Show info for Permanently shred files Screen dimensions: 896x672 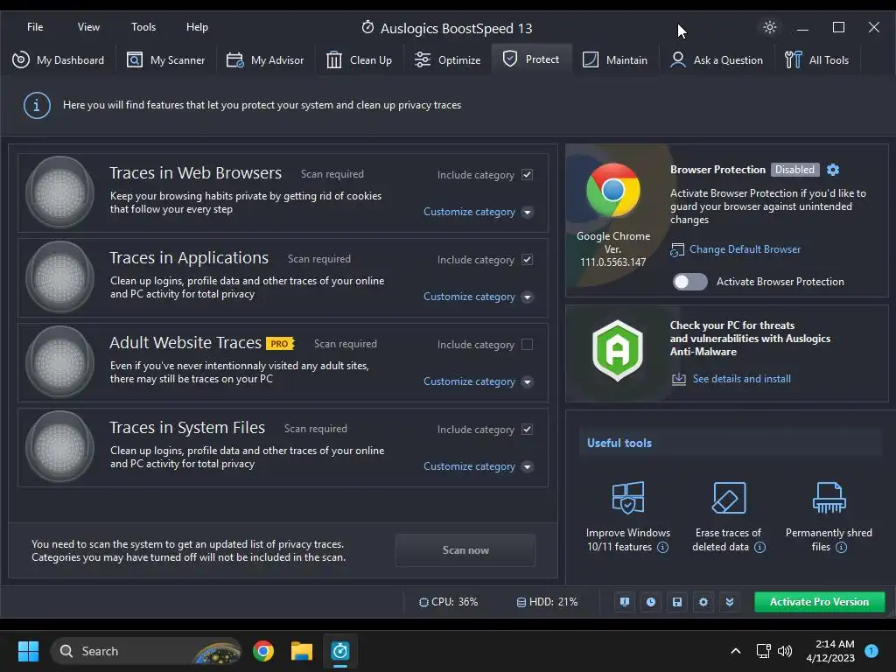point(841,547)
